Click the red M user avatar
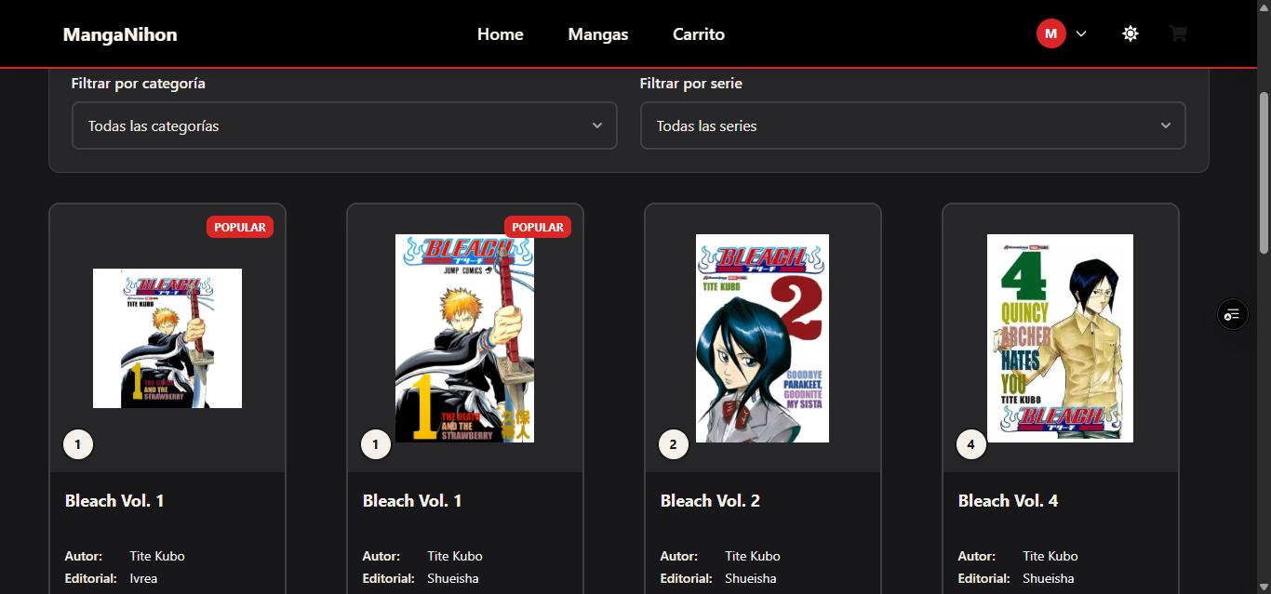The height and width of the screenshot is (594, 1271). pyautogui.click(x=1050, y=33)
